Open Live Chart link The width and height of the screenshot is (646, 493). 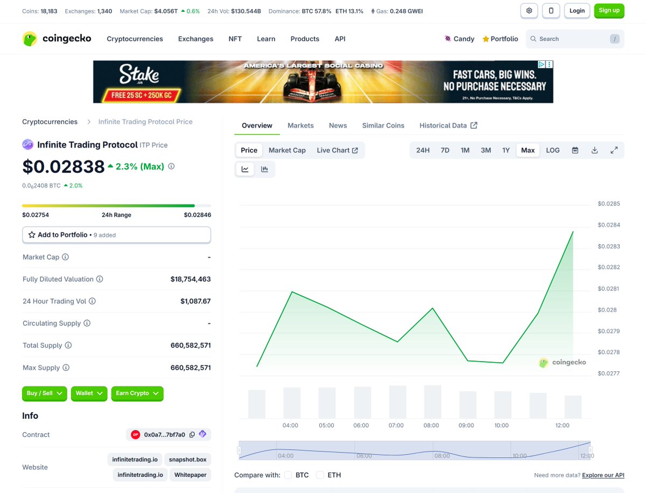338,150
